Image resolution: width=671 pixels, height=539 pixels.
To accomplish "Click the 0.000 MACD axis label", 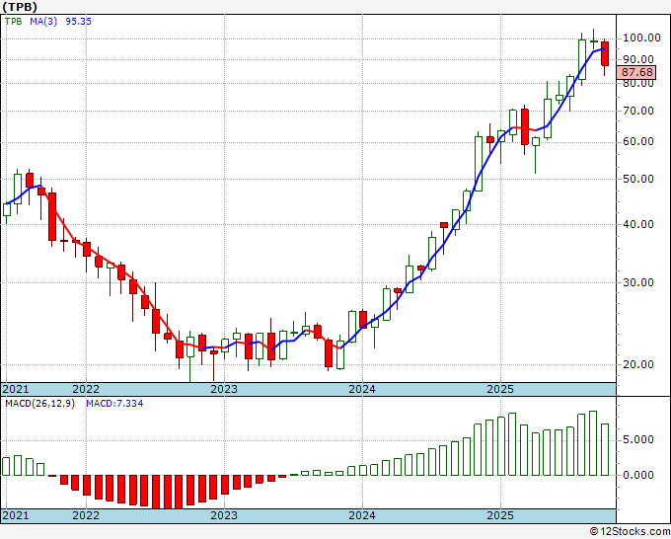I will coord(638,475).
